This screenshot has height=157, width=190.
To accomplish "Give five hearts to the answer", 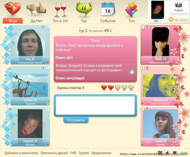I will pyautogui.click(x=131, y=87).
